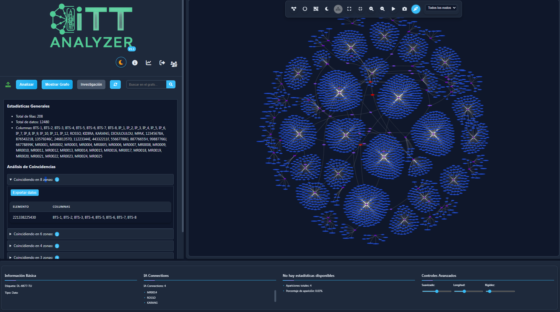
Task: Play the graph animation
Action: point(393,9)
